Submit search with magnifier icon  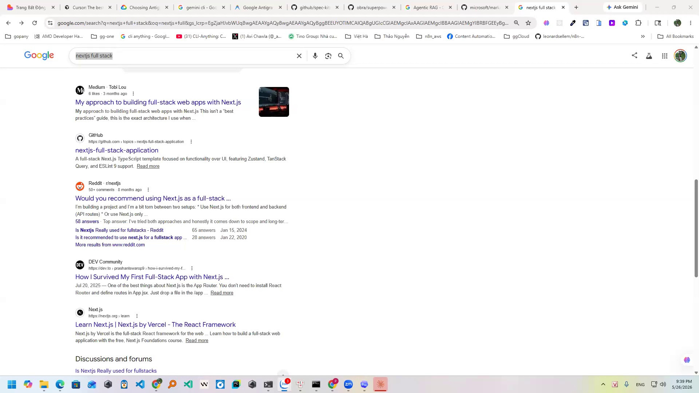(341, 56)
